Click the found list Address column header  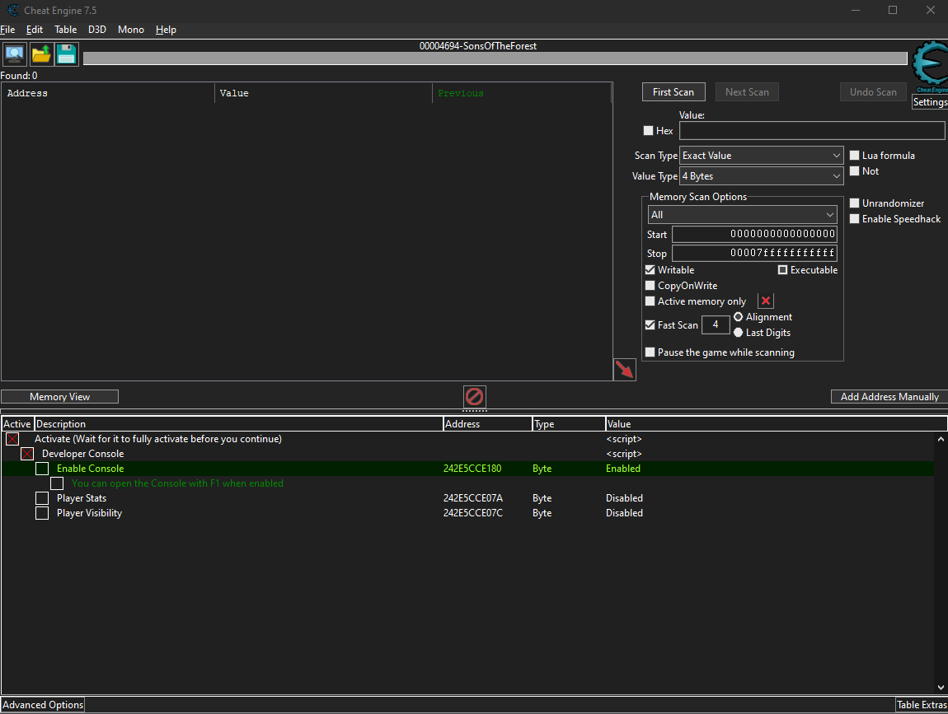click(108, 93)
